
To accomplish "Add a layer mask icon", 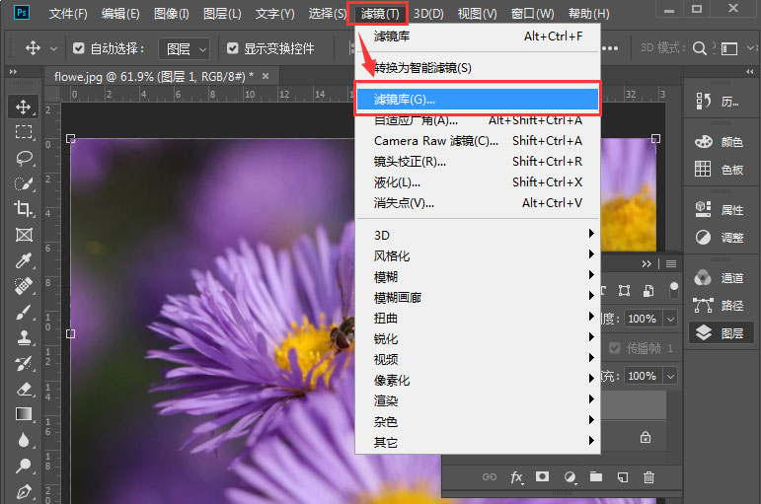I will pos(542,476).
